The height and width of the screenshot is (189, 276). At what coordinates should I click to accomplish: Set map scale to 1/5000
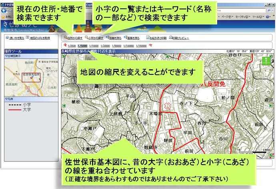[x=82, y=46]
